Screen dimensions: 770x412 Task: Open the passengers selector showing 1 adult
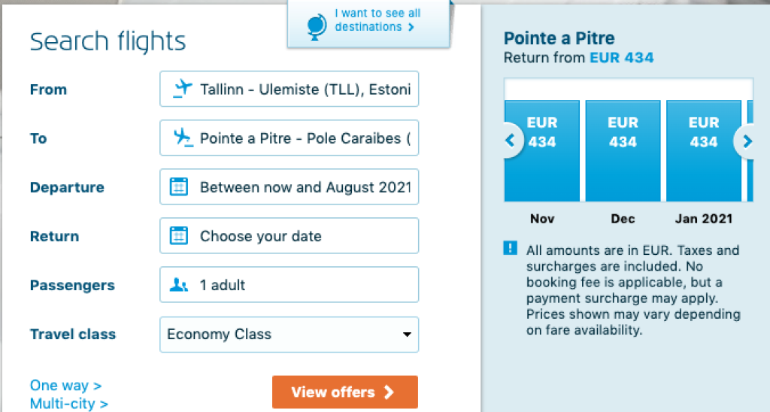coord(289,285)
